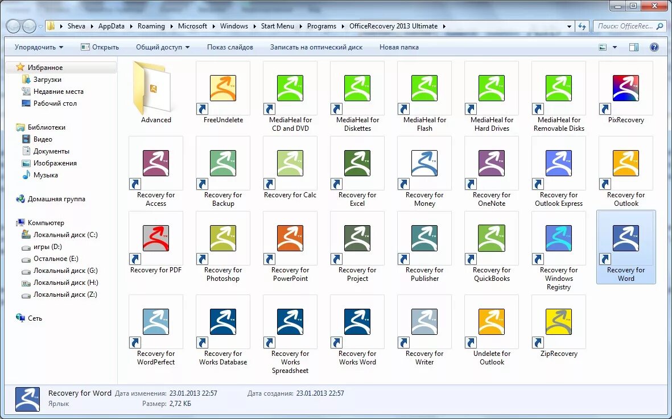
Task: Change view with the views icon
Action: pos(603,47)
